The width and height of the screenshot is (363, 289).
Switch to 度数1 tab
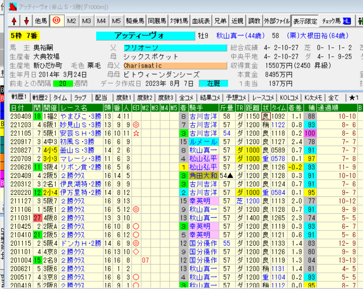click(x=123, y=98)
